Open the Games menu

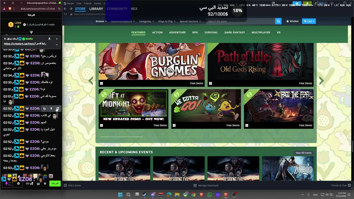coord(97,3)
